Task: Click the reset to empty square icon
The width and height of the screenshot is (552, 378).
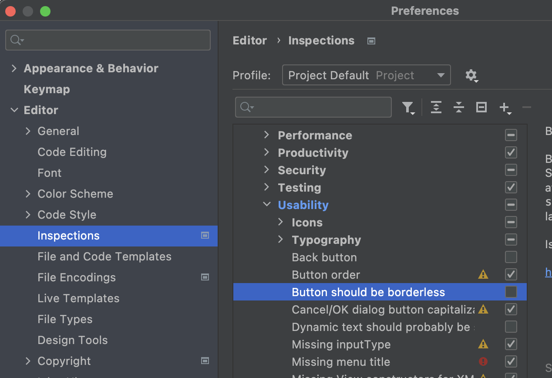Action: pyautogui.click(x=481, y=107)
